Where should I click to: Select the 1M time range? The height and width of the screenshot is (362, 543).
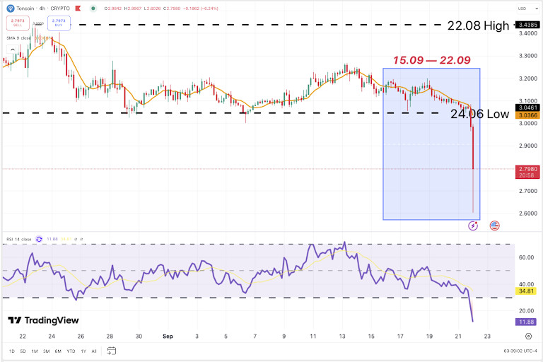35,351
